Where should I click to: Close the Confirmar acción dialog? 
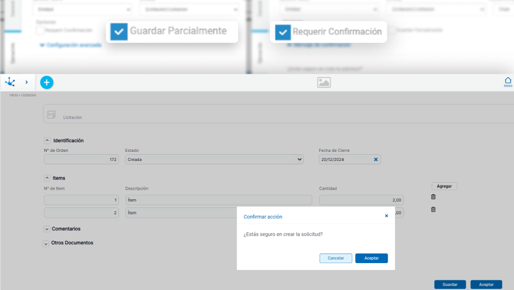[x=386, y=216]
